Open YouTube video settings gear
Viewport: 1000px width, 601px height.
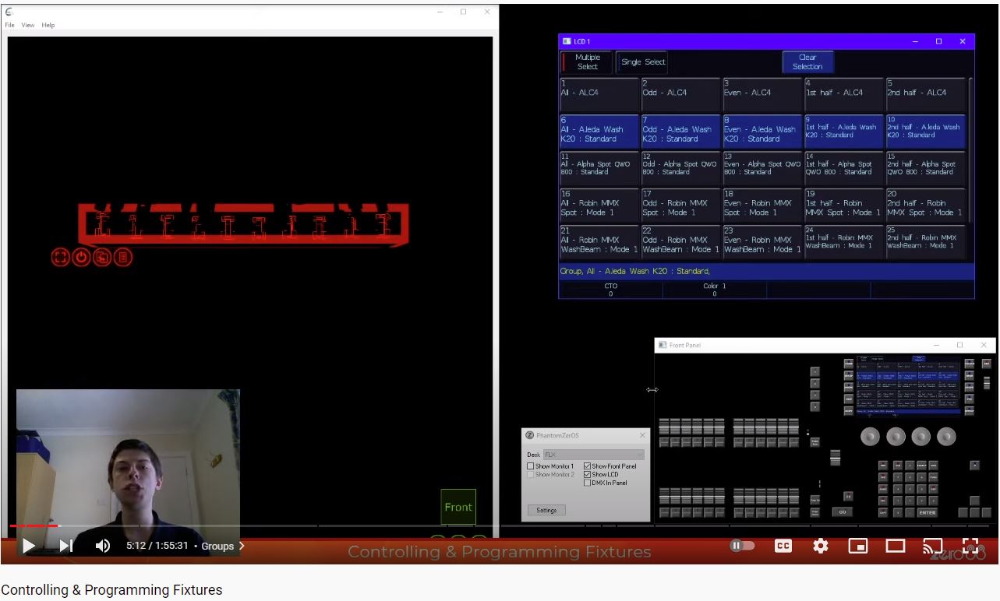click(x=820, y=546)
